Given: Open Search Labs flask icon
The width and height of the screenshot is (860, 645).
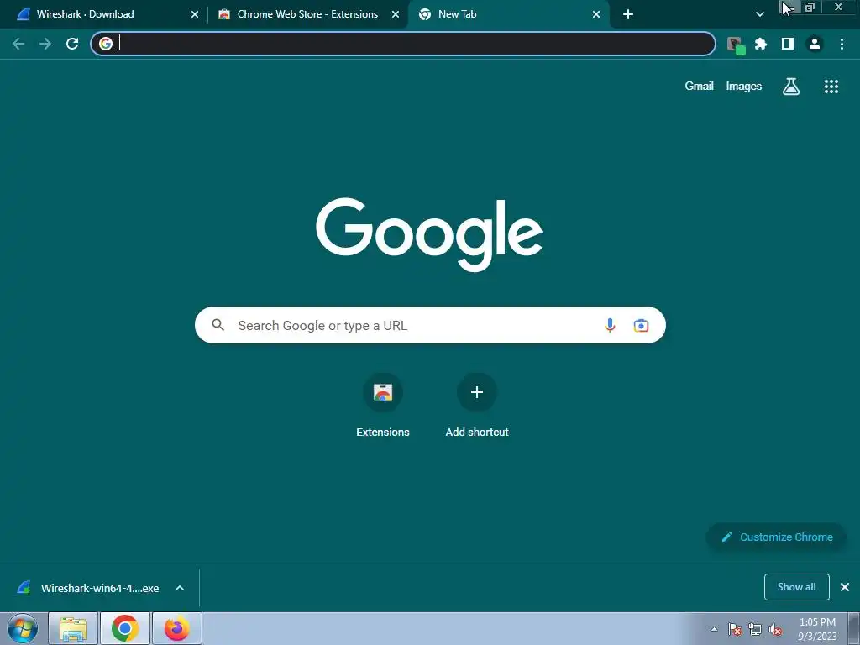Looking at the screenshot, I should [x=791, y=87].
